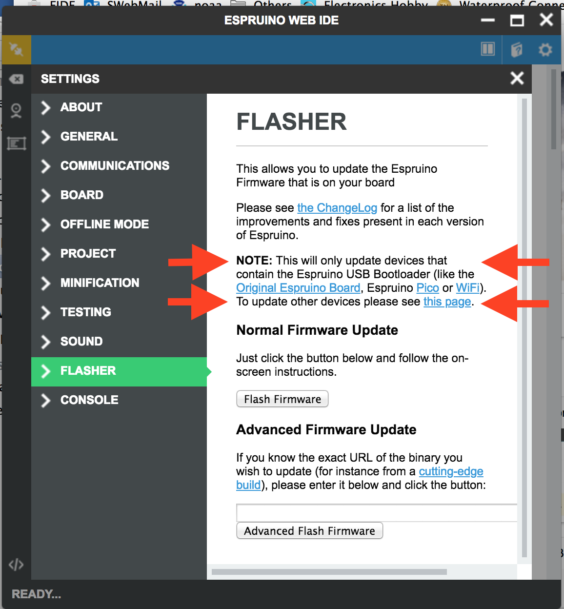Click the connect plug icon
This screenshot has height=609, width=564.
click(x=16, y=49)
